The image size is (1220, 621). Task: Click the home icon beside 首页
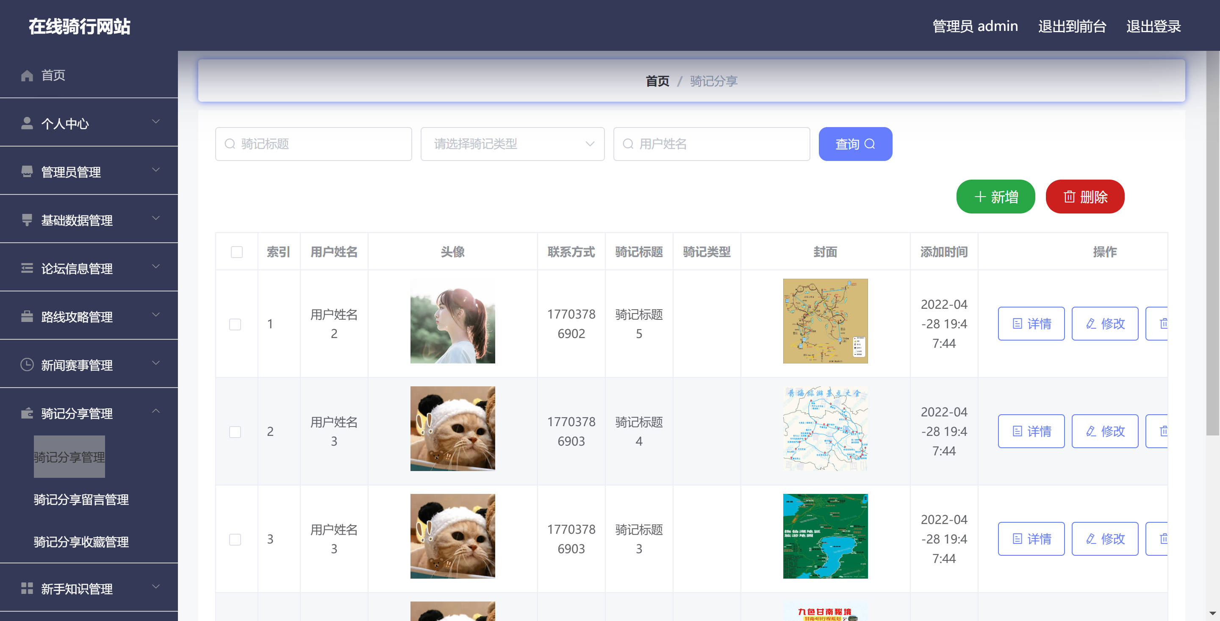point(27,75)
